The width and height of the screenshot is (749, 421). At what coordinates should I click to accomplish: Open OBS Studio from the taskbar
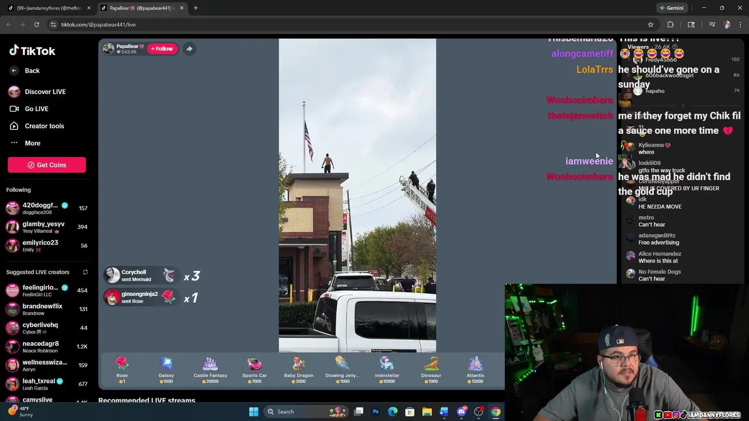pos(479,412)
